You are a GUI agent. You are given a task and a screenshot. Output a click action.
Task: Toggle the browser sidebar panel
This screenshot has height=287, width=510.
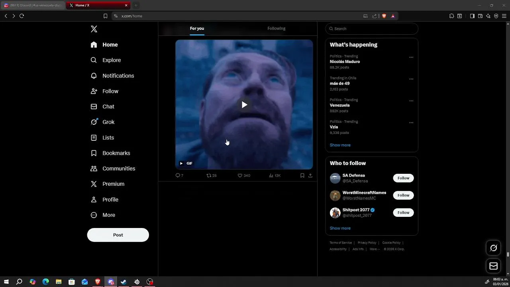pyautogui.click(x=472, y=16)
